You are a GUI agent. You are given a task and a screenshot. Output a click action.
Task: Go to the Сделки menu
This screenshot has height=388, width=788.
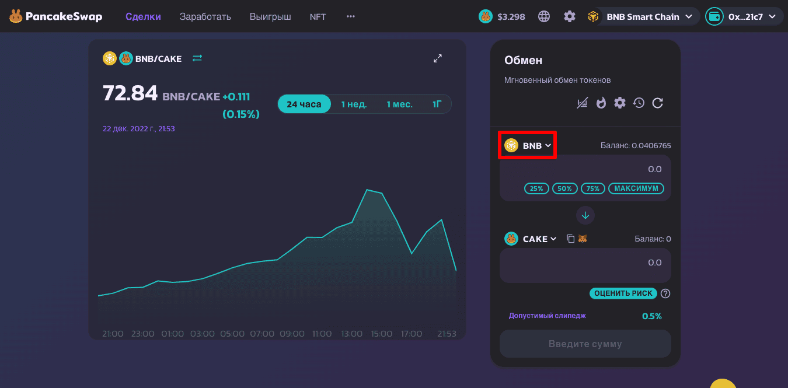point(143,16)
